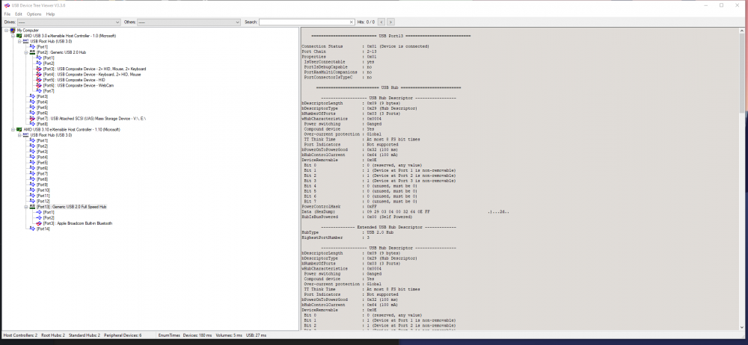Viewport: 748px width, 345px height.
Task: Click the device icon for 2x HID, Mouse, 2x Keyboard
Action: (x=39, y=69)
